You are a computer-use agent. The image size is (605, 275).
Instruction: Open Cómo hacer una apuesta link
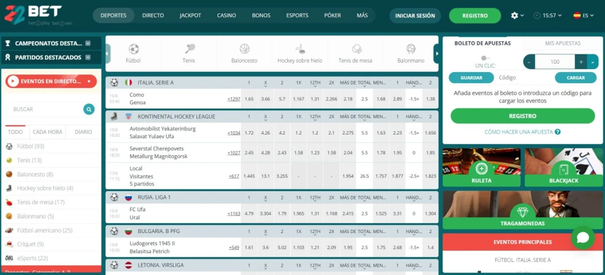tap(519, 132)
